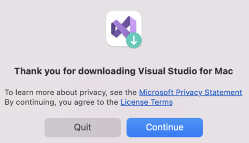Viewport: 249px width, 143px height.
Task: Select the white rounded app icon tile
Action: 124,29
